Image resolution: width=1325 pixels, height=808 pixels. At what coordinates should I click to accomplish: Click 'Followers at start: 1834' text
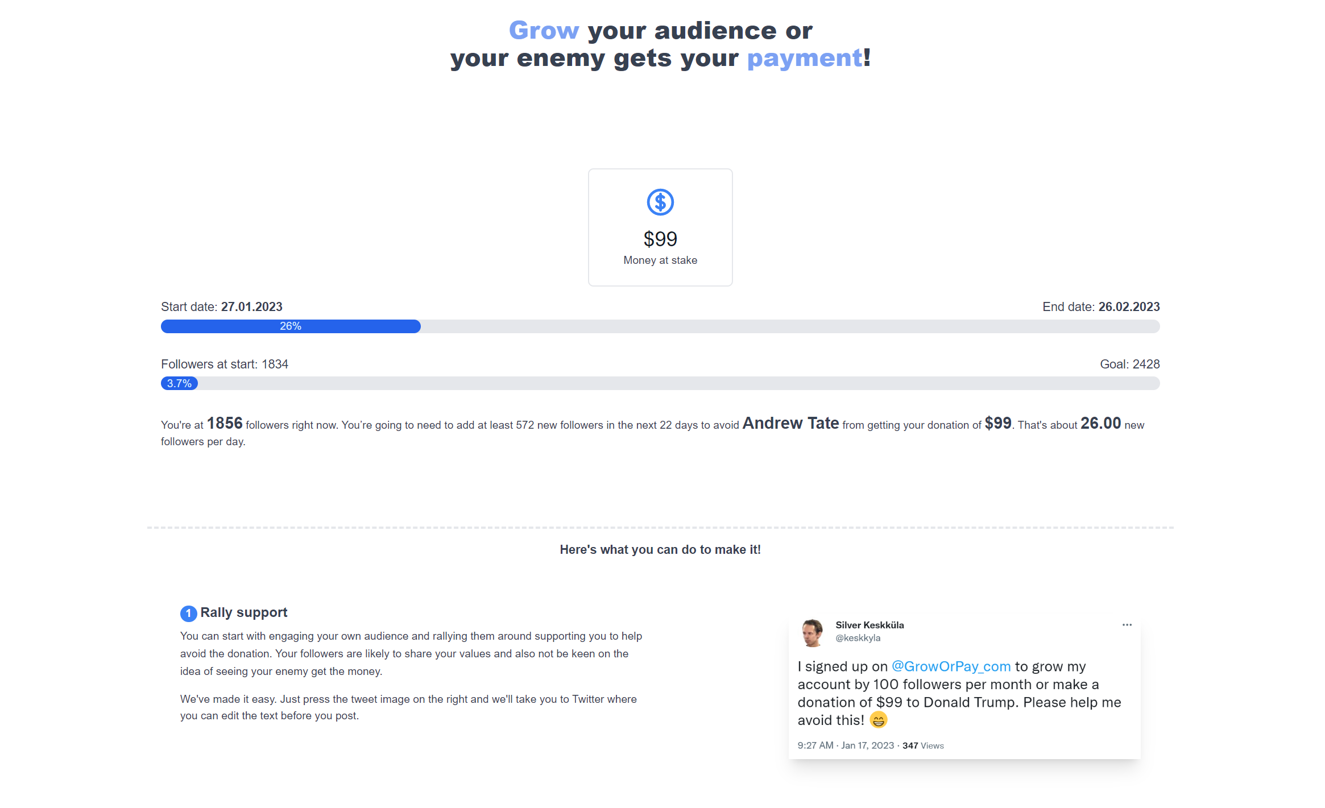(x=225, y=364)
